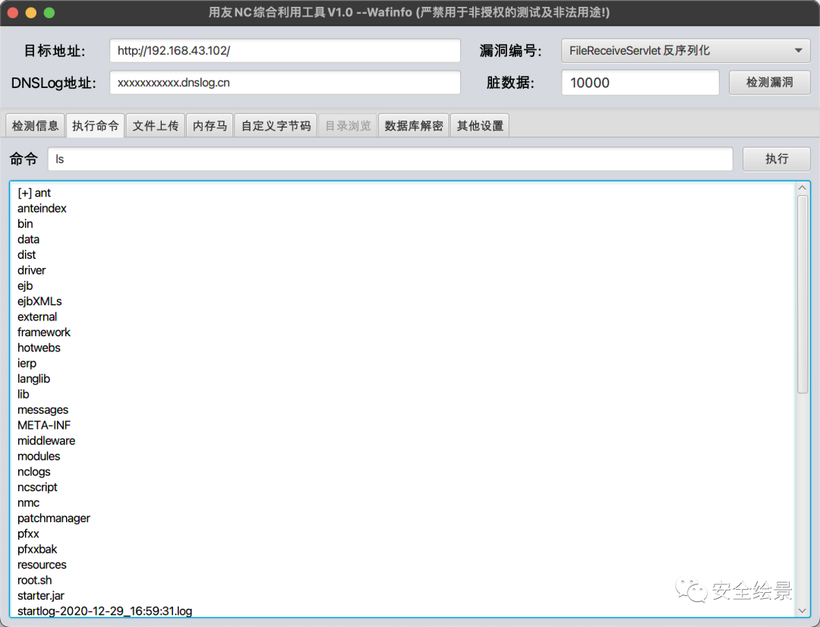Click the 'ierp' output line
This screenshot has height=627, width=820.
[27, 364]
